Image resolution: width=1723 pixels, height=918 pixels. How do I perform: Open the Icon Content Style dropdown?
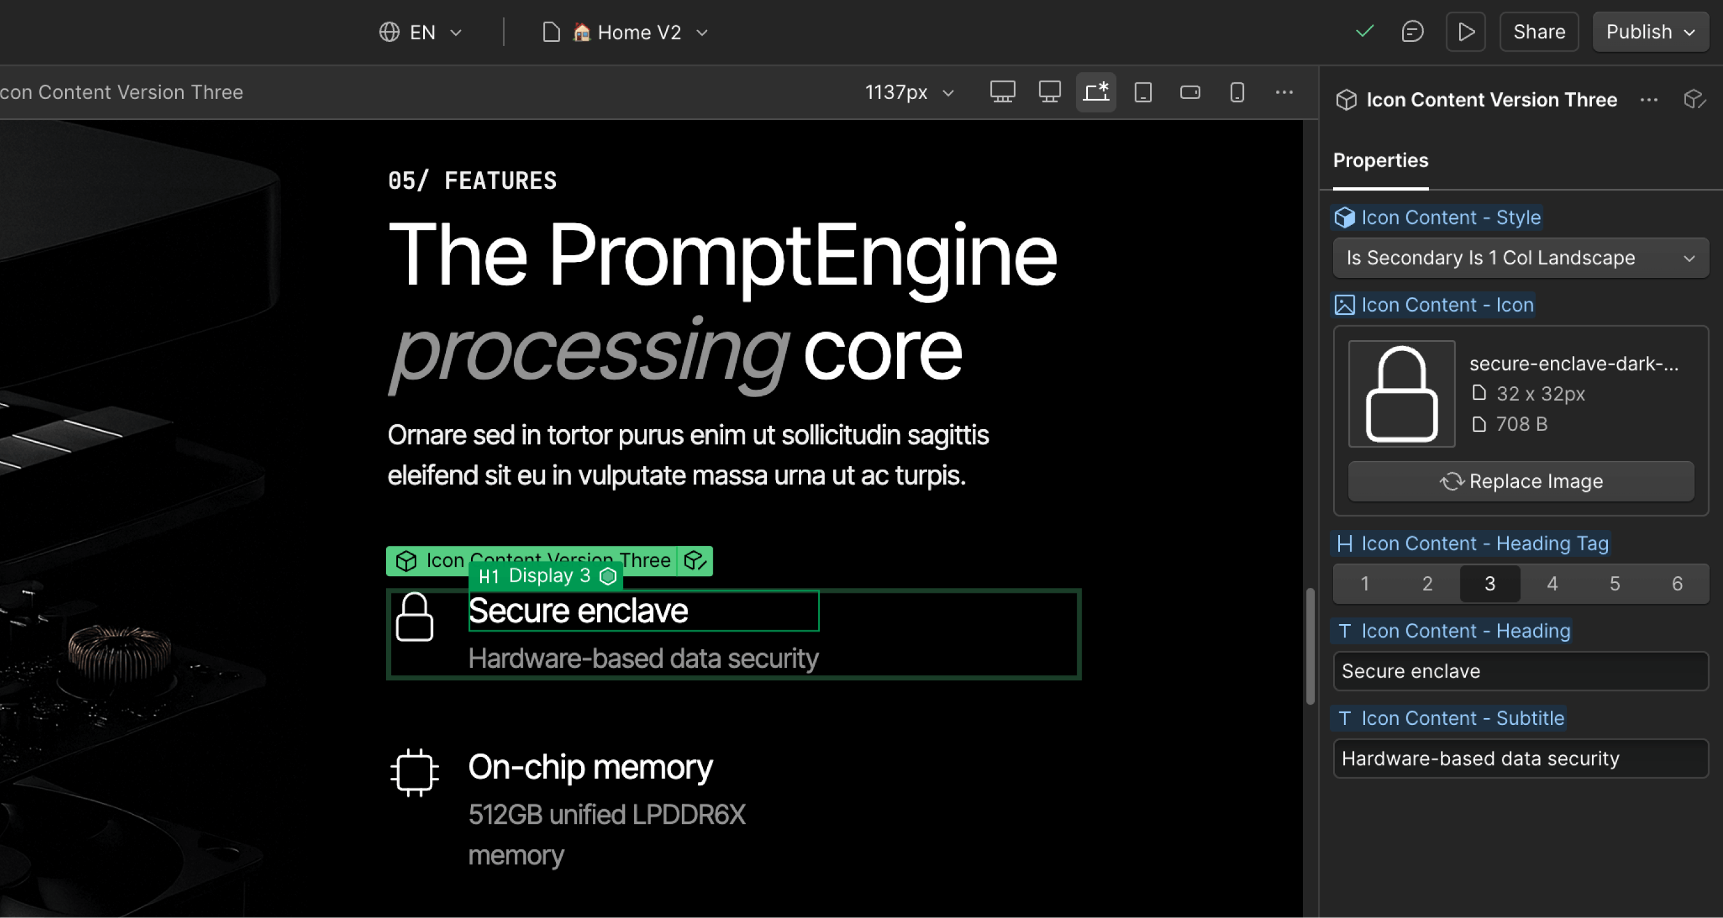[1520, 258]
